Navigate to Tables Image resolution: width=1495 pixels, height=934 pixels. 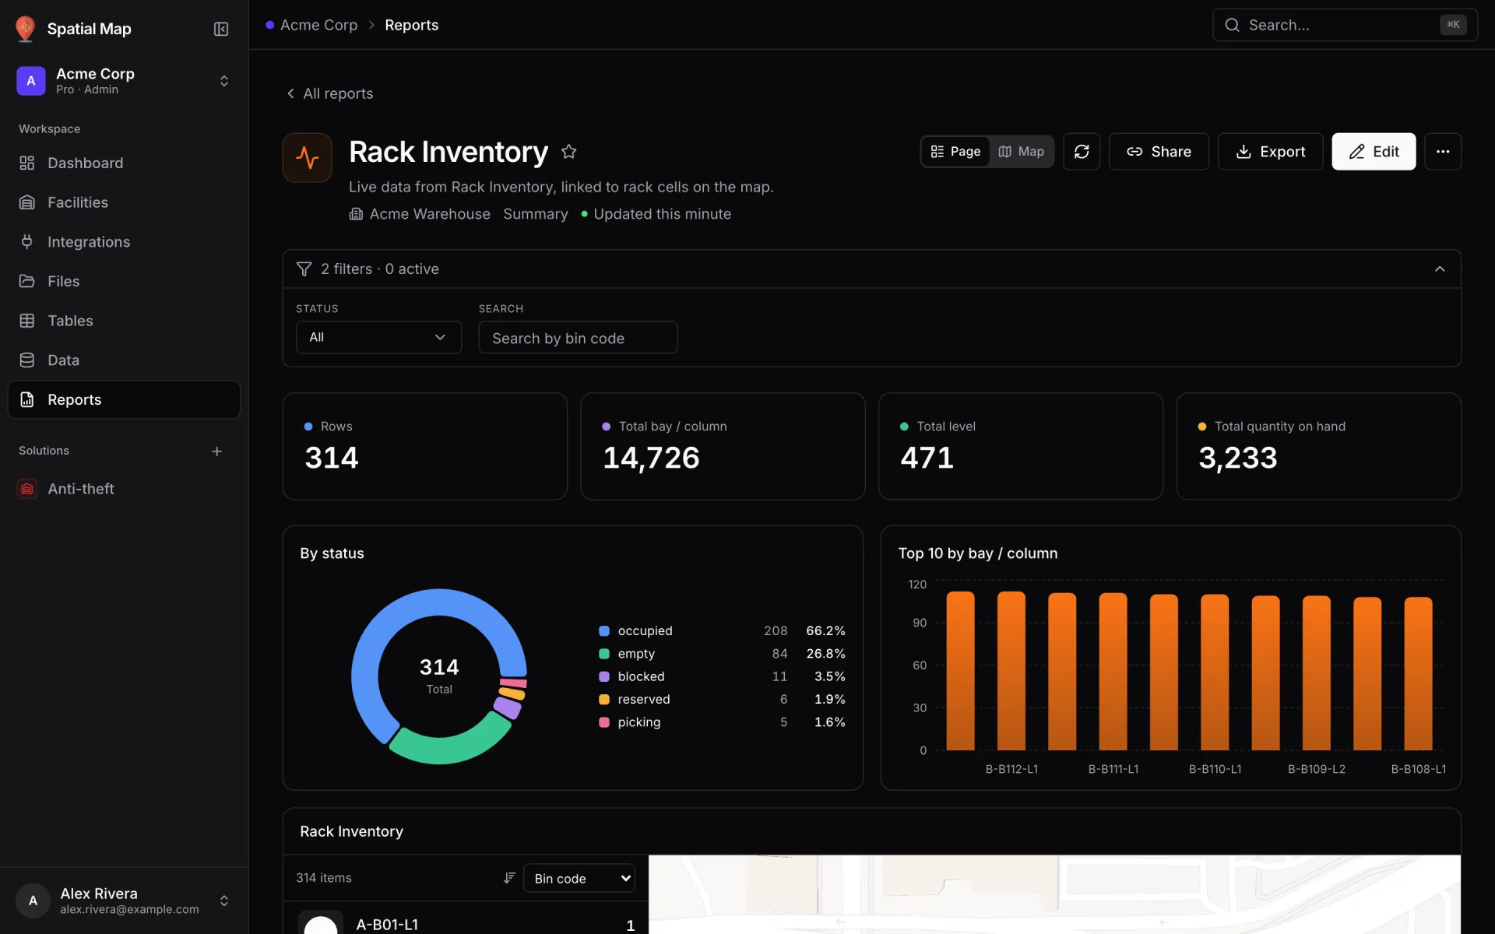click(124, 321)
